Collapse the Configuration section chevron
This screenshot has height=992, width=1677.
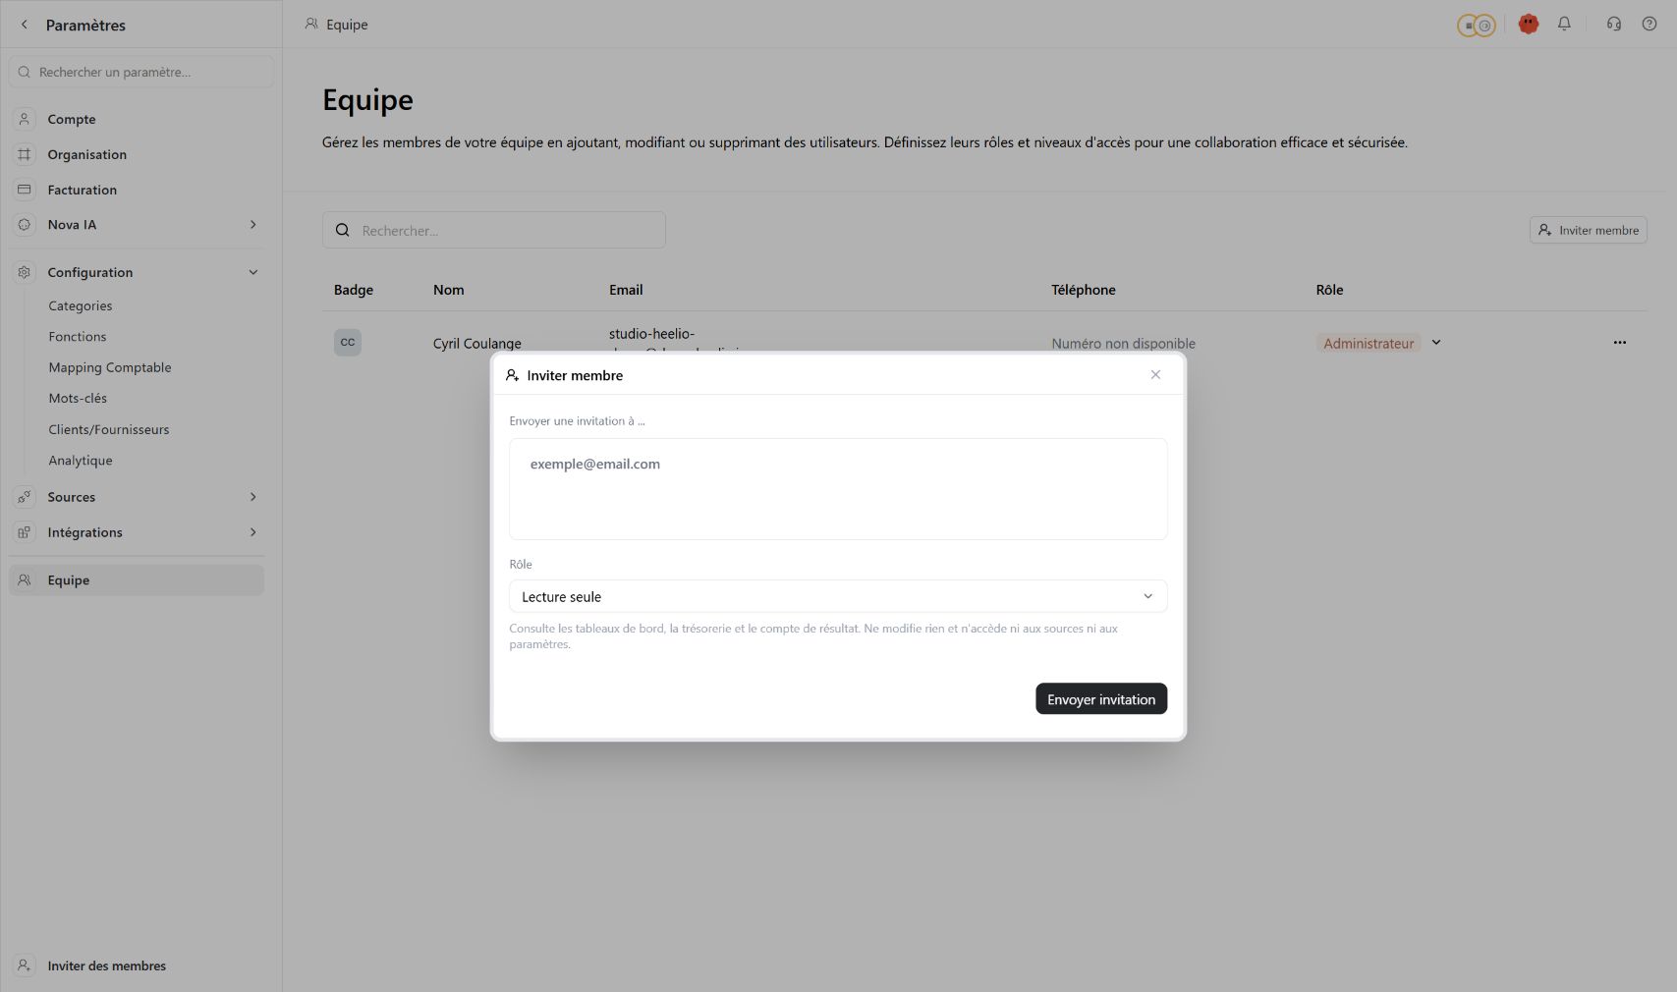pyautogui.click(x=253, y=272)
